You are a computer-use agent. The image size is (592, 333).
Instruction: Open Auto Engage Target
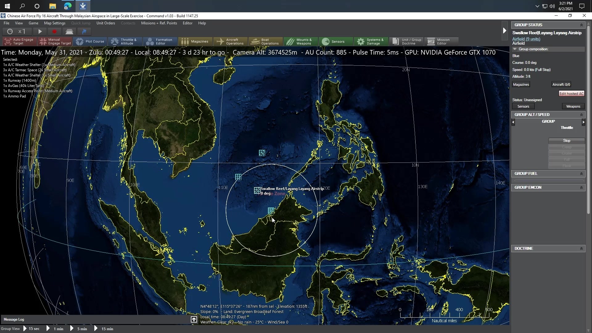click(19, 41)
